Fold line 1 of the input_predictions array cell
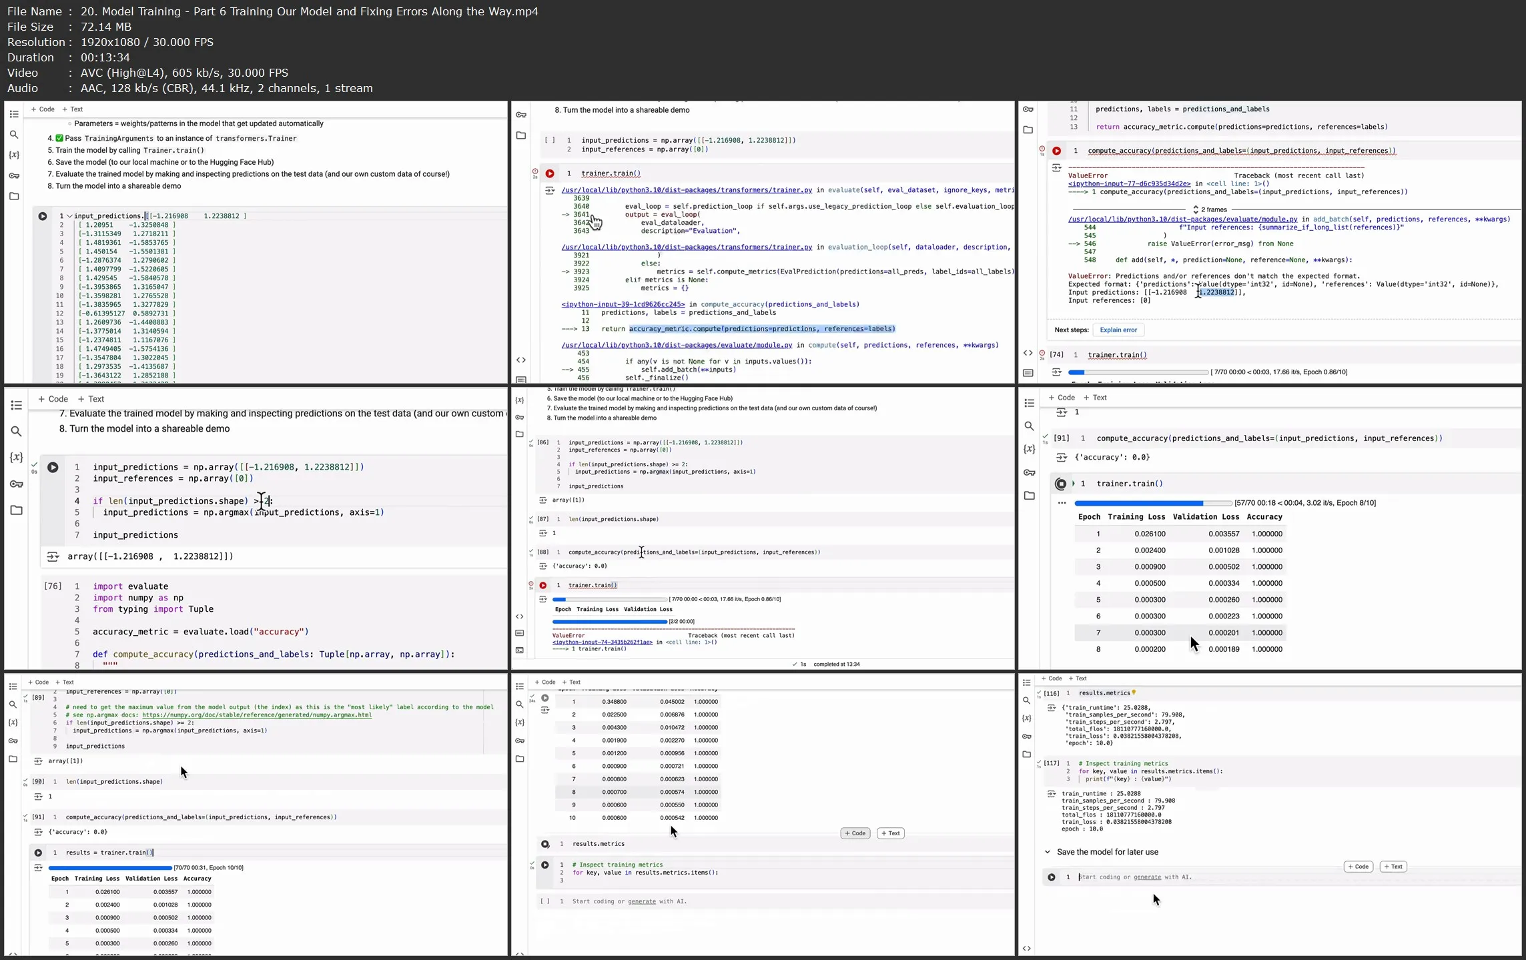This screenshot has width=1526, height=960. pyautogui.click(x=69, y=216)
